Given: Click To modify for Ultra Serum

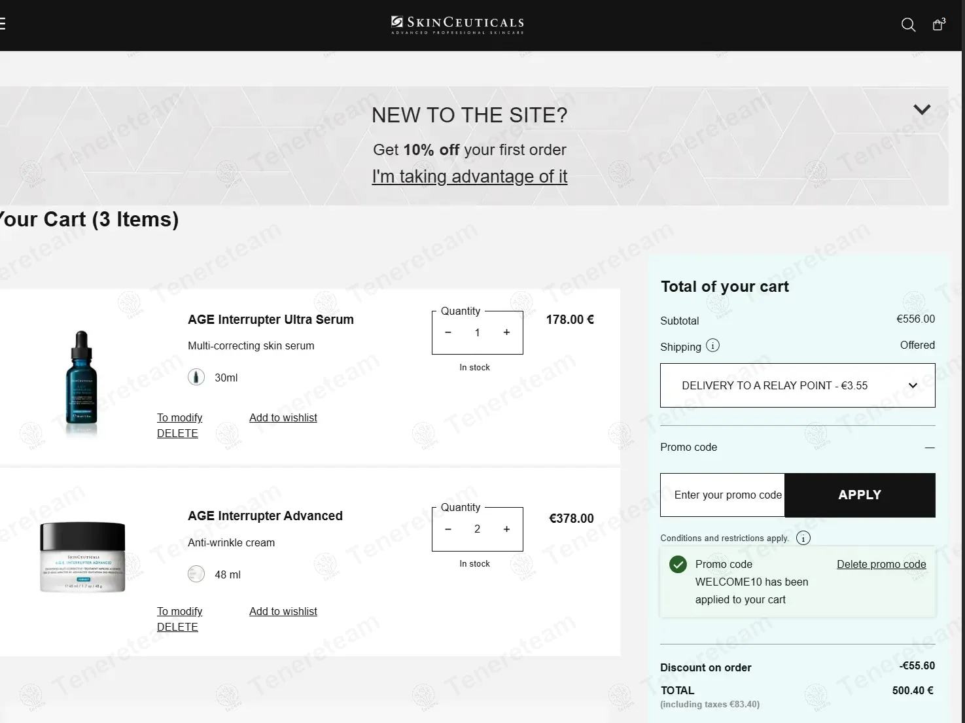Looking at the screenshot, I should (x=179, y=417).
